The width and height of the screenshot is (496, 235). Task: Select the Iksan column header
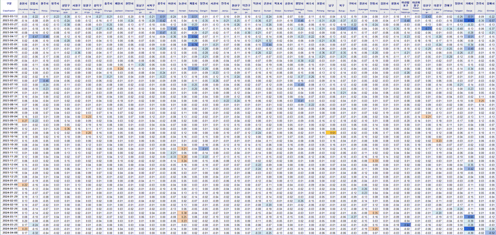click(x=257, y=7)
